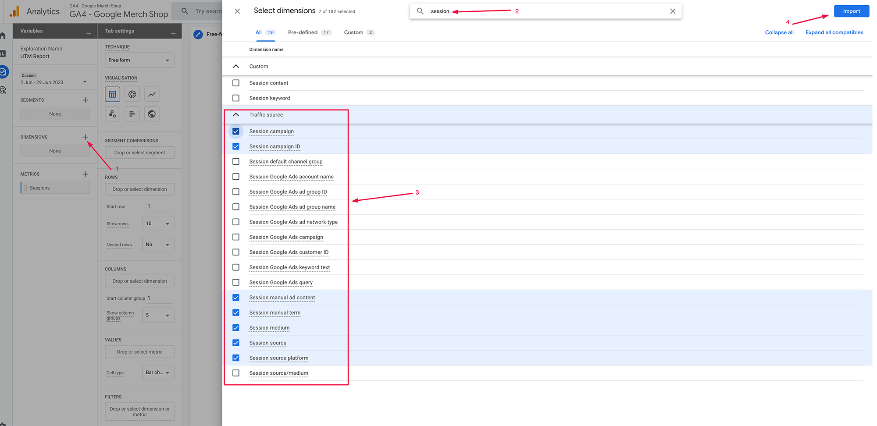Switch to the Pre-defined tab
The image size is (877, 426).
[x=303, y=32]
